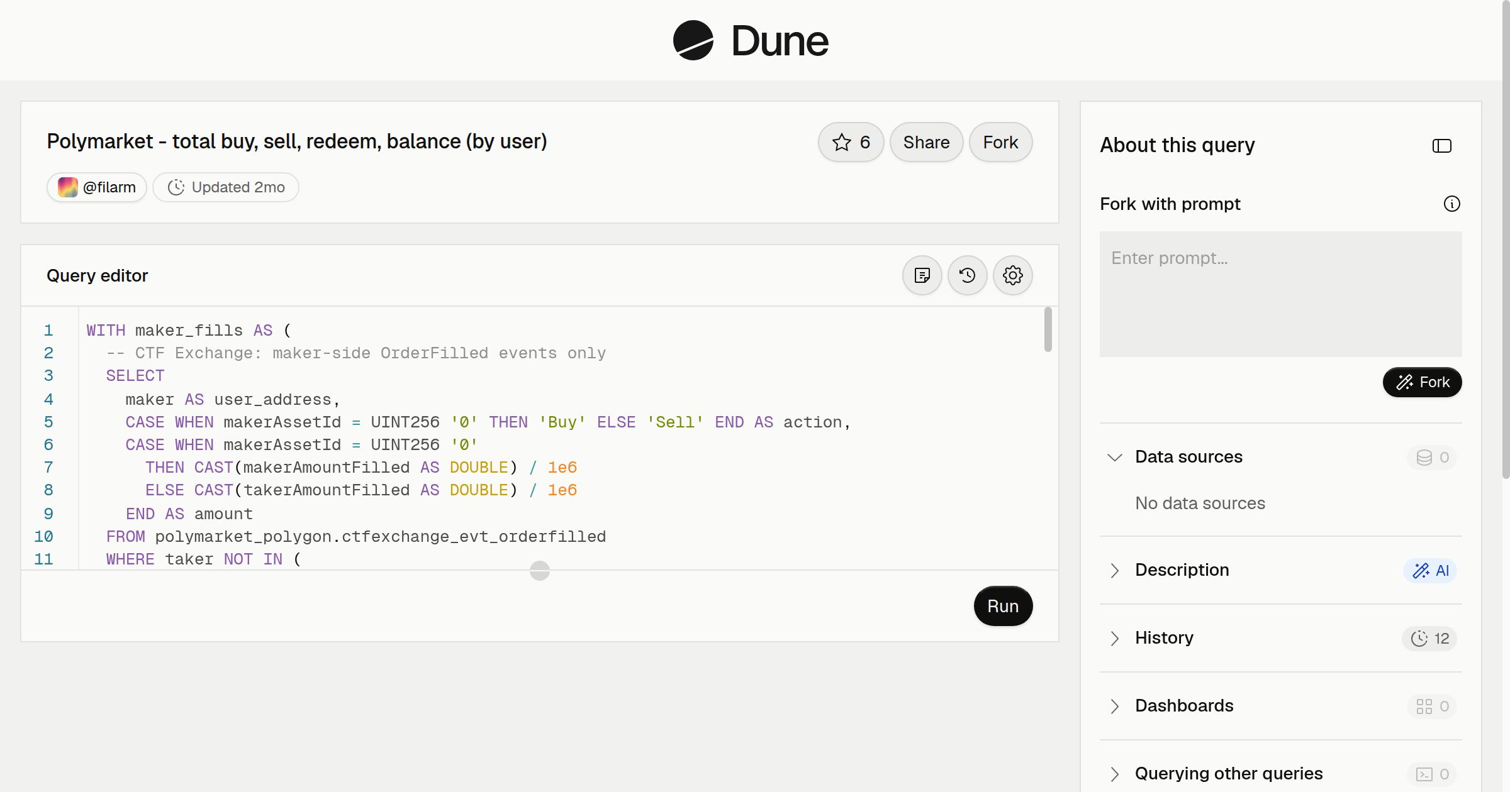1510x792 pixels.
Task: Click the 'Query editor' heading
Action: (98, 275)
